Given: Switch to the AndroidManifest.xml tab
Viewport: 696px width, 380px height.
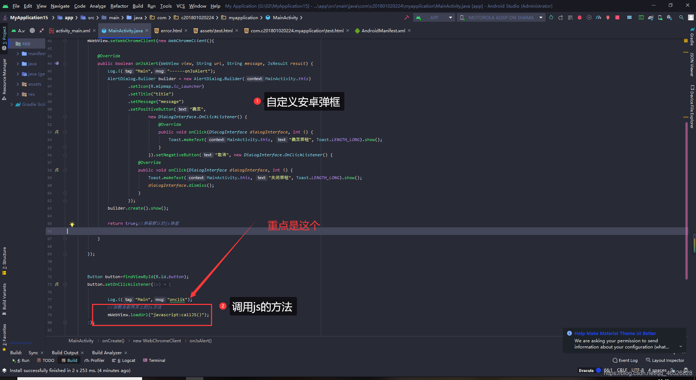Looking at the screenshot, I should [383, 30].
